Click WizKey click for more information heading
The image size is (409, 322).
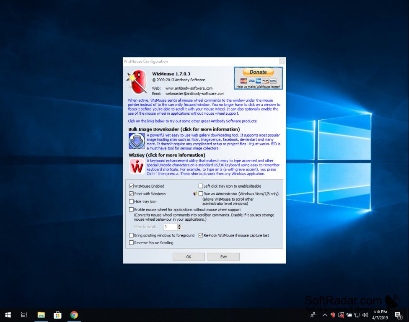click(167, 155)
